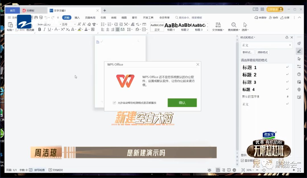This screenshot has height=178, width=307.
Task: Open the Review (审阅) tab
Action: 113,18
